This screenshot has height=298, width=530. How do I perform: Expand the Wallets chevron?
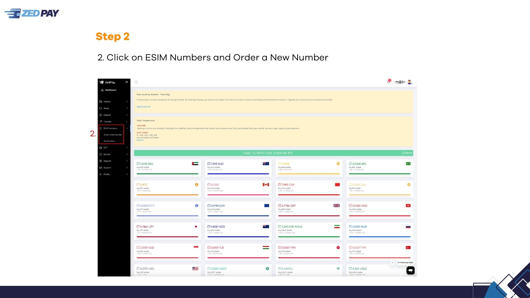coord(127,102)
